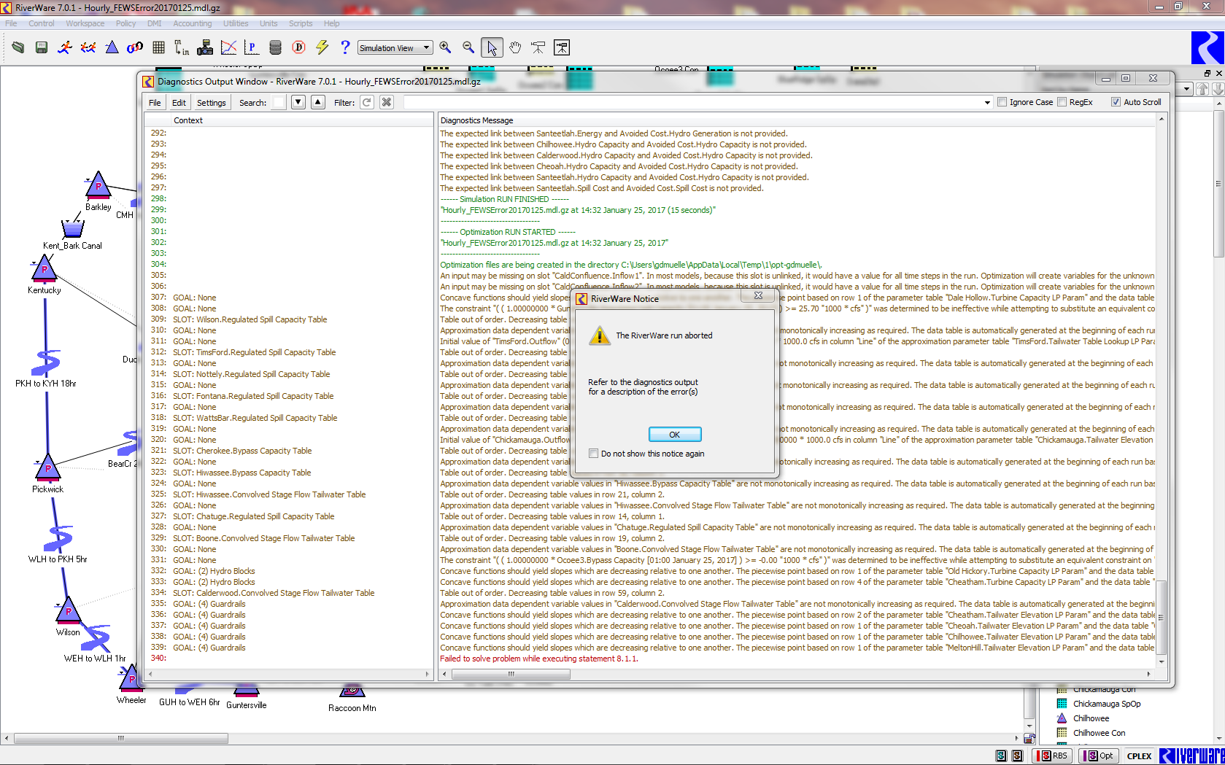
Task: Open the grid table icon in toolbar
Action: pos(158,47)
